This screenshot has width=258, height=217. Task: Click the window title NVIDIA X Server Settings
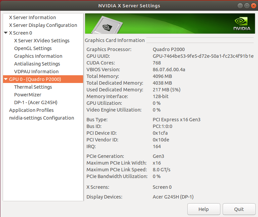coord(129,6)
